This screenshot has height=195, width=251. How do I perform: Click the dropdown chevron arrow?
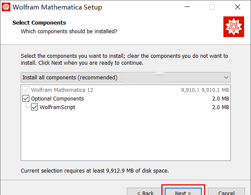click(226, 78)
